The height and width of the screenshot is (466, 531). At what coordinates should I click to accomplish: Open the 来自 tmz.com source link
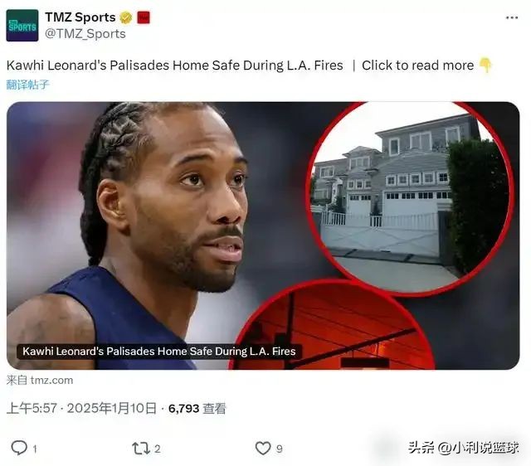coord(40,381)
